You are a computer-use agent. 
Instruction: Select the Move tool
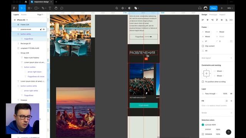(x=22, y=8)
